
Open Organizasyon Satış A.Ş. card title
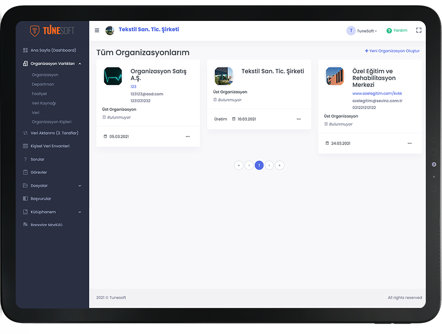coord(159,75)
